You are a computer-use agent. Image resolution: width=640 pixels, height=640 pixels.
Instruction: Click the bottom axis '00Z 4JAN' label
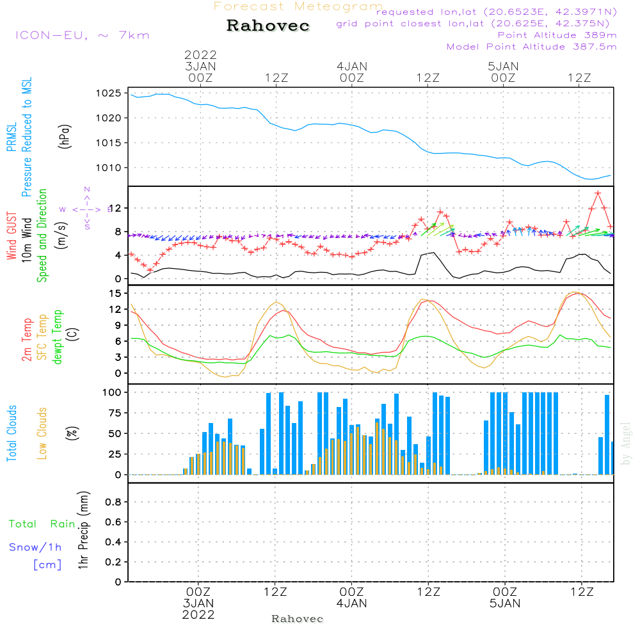point(351,598)
